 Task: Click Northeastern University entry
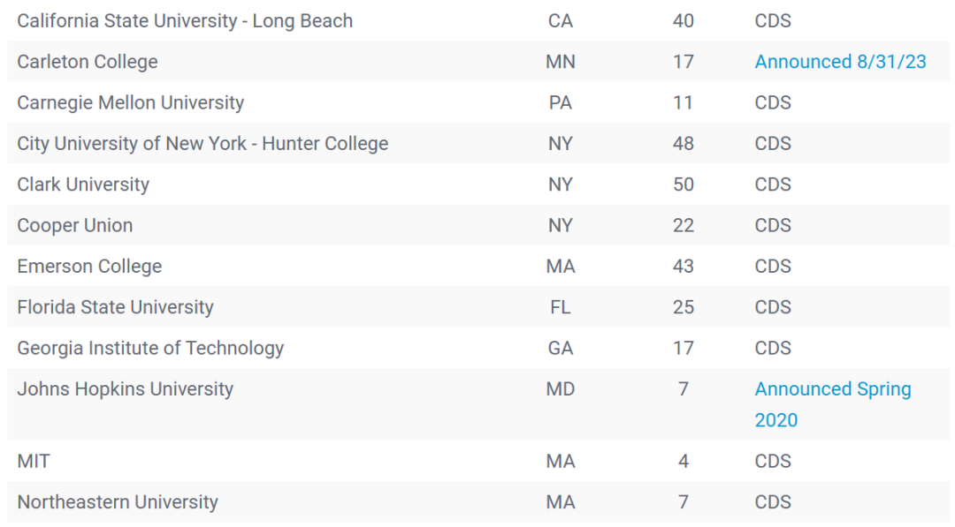117,502
